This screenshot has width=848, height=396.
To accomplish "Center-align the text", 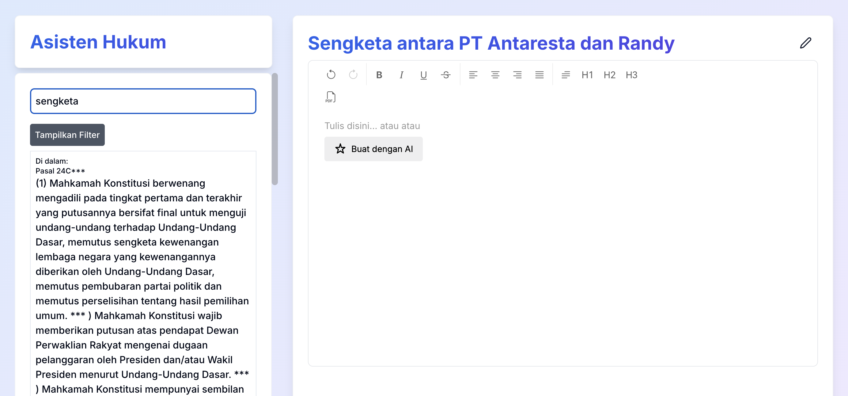I will (495, 75).
